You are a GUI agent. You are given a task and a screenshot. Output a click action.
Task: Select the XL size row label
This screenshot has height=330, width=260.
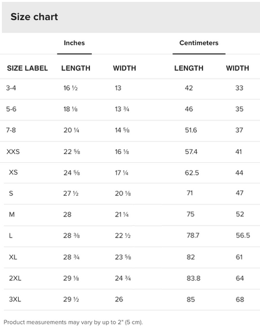pos(13,257)
